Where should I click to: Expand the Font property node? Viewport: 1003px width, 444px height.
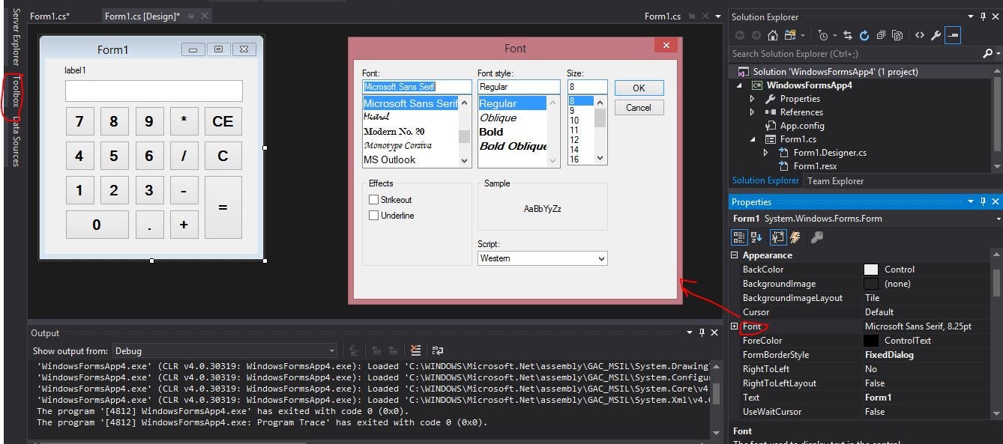pyautogui.click(x=735, y=326)
